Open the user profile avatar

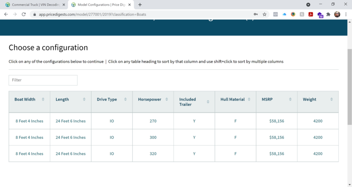point(337,14)
